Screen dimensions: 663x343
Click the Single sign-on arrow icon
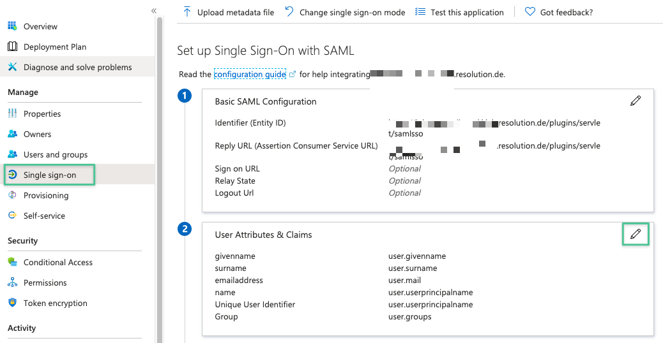click(13, 175)
